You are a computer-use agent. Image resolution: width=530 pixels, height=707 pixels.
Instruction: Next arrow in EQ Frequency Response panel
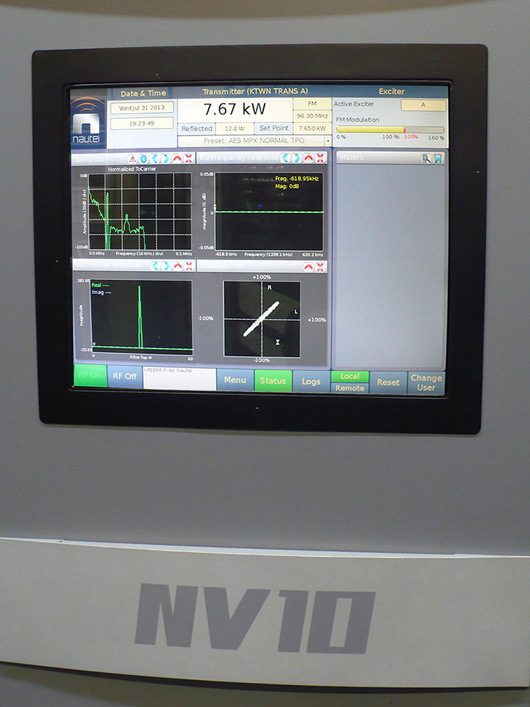click(x=297, y=158)
